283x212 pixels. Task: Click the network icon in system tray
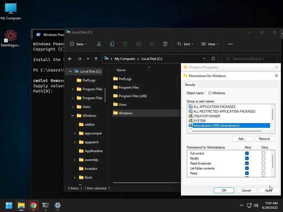[249, 205]
